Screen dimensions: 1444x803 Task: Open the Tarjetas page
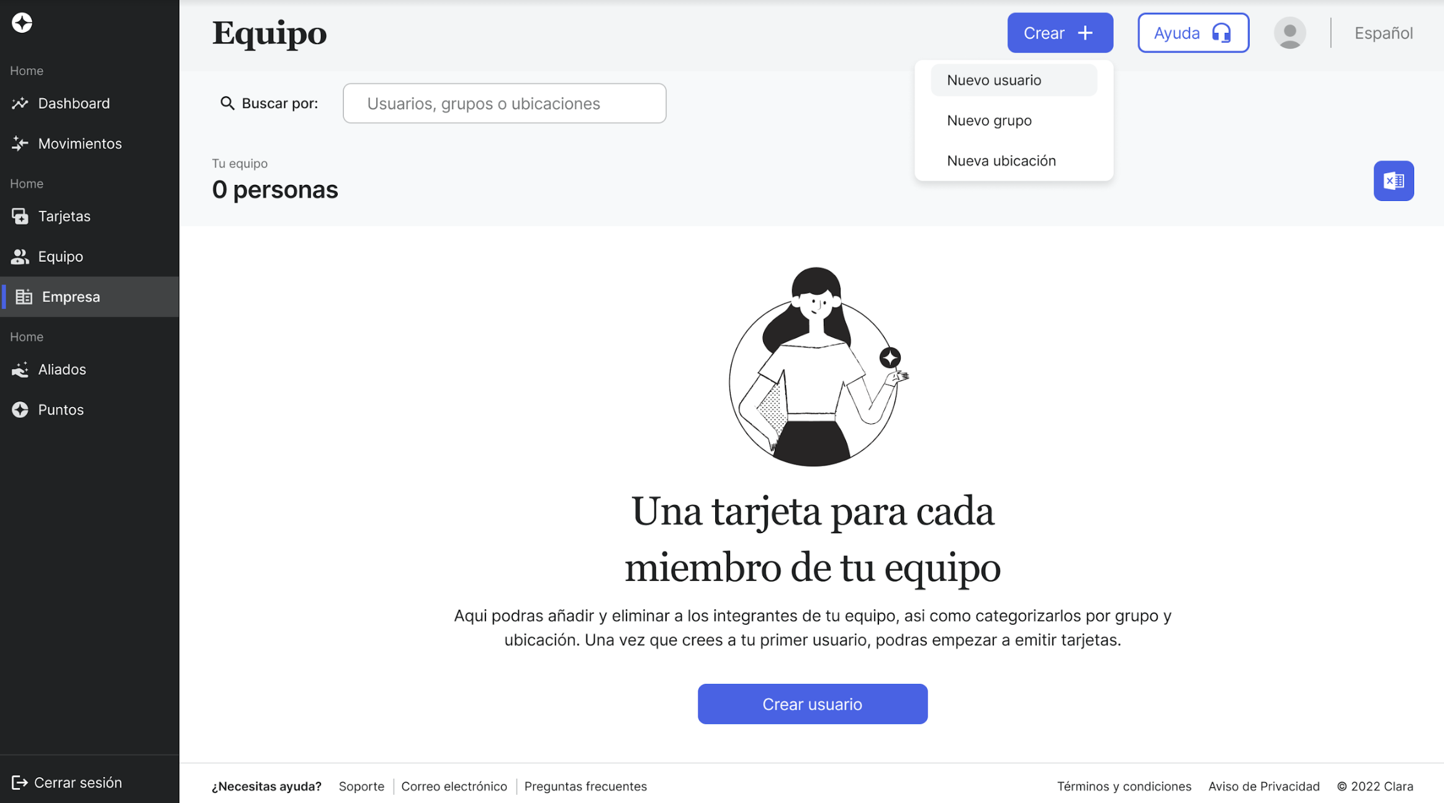click(89, 217)
